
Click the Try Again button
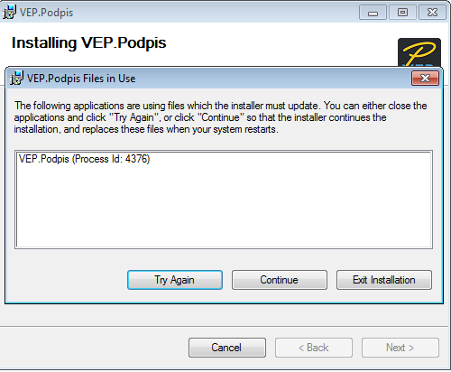175,280
